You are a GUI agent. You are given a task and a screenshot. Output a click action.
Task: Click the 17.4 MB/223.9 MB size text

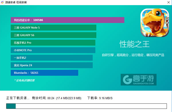tap(69, 98)
